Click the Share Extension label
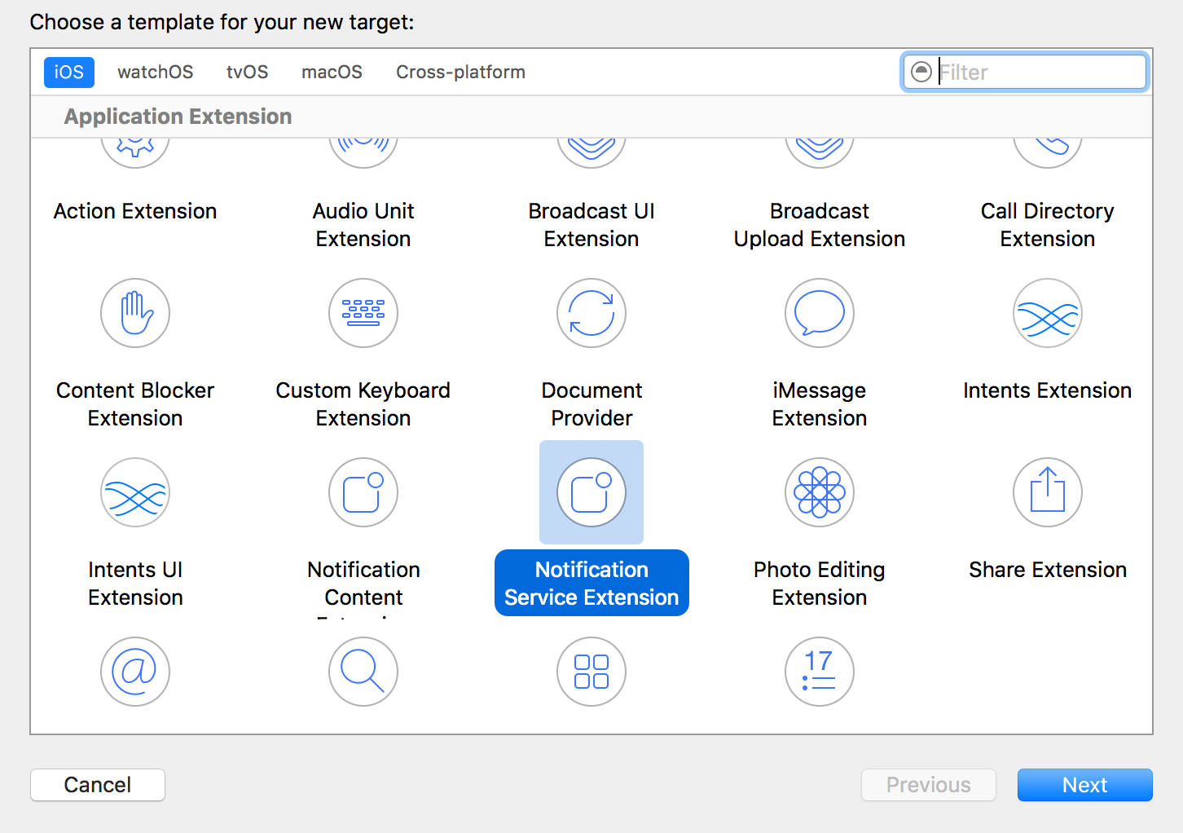This screenshot has height=833, width=1183. [1048, 570]
